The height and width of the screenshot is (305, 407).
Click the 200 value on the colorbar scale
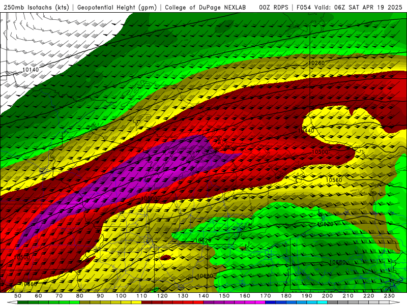pos(328,296)
